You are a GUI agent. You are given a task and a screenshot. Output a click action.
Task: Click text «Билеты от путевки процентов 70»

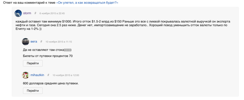[x=48, y=56]
